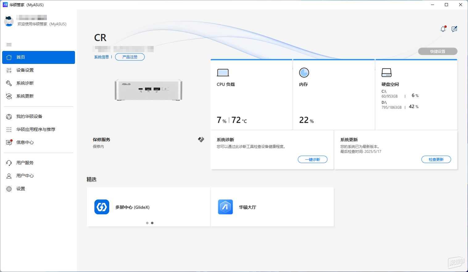Click the warranty service diamond icon
This screenshot has height=272, width=468.
(x=201, y=140)
